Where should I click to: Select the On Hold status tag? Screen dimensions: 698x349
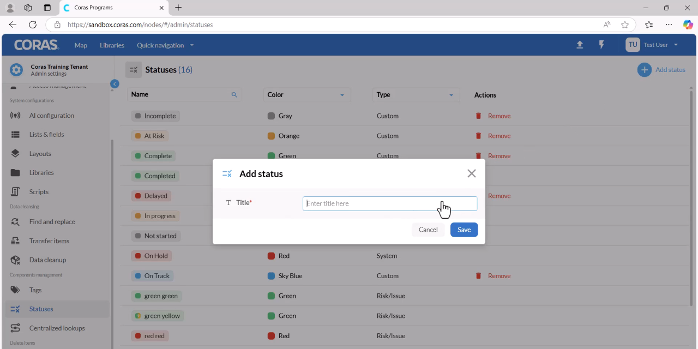(152, 256)
